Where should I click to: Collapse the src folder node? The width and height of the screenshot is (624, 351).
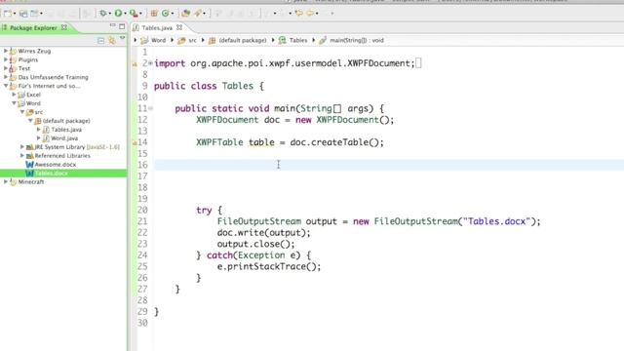point(22,112)
